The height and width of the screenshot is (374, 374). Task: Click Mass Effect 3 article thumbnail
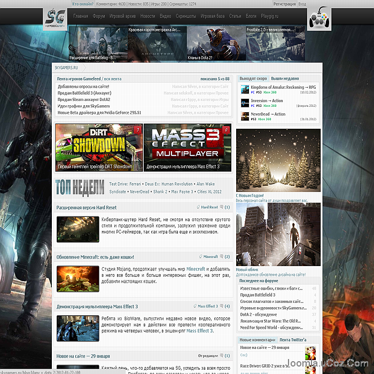(78, 328)
